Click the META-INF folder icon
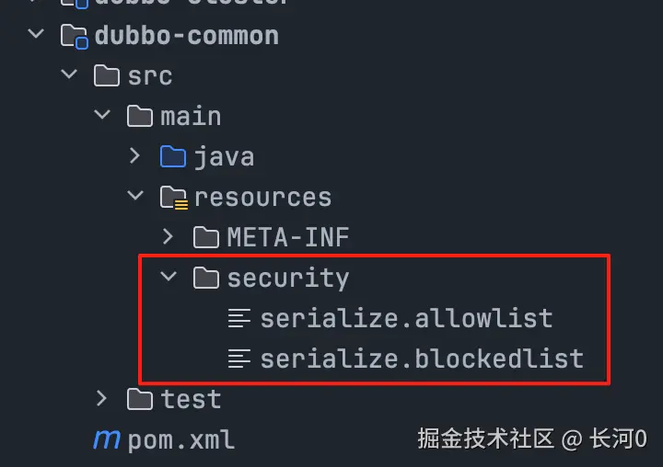The image size is (663, 467). 206,237
